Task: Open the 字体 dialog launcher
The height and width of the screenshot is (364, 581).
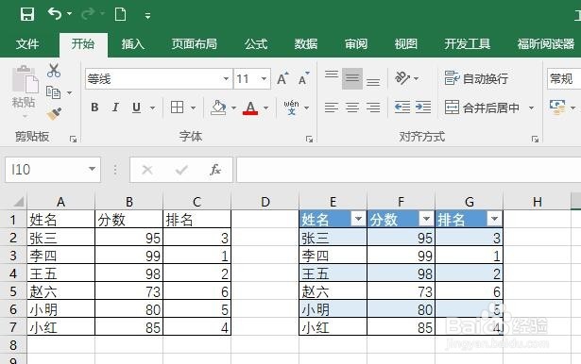Action: tap(309, 139)
